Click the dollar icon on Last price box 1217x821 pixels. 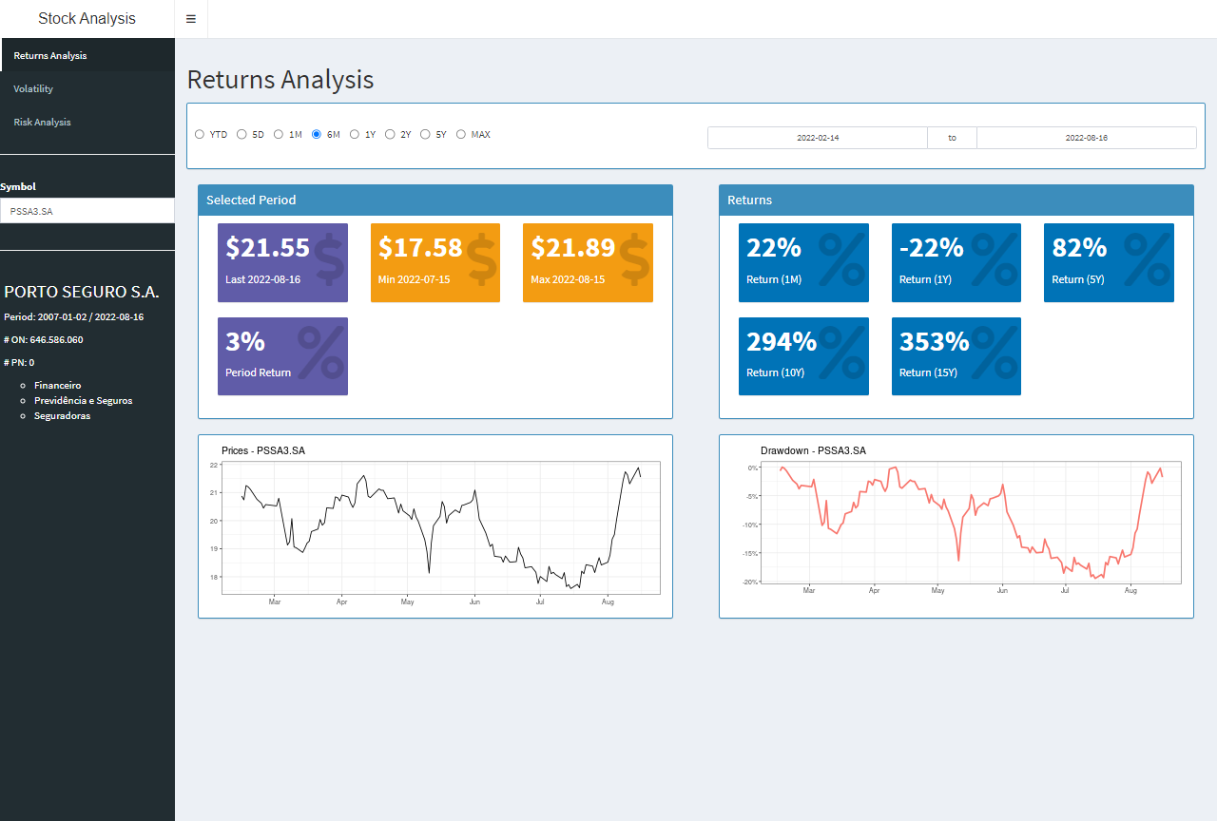pos(329,258)
